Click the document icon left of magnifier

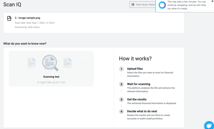pos(32,63)
